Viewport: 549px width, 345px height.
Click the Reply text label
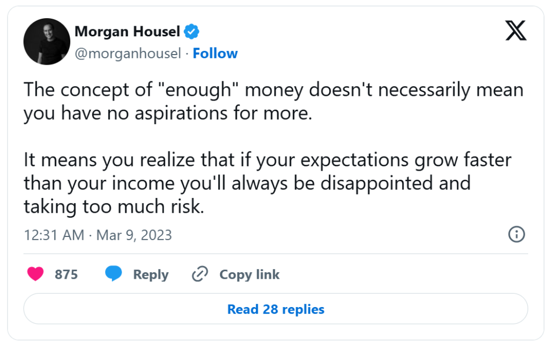click(151, 274)
